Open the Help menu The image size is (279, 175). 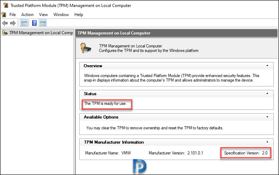(x=79, y=15)
